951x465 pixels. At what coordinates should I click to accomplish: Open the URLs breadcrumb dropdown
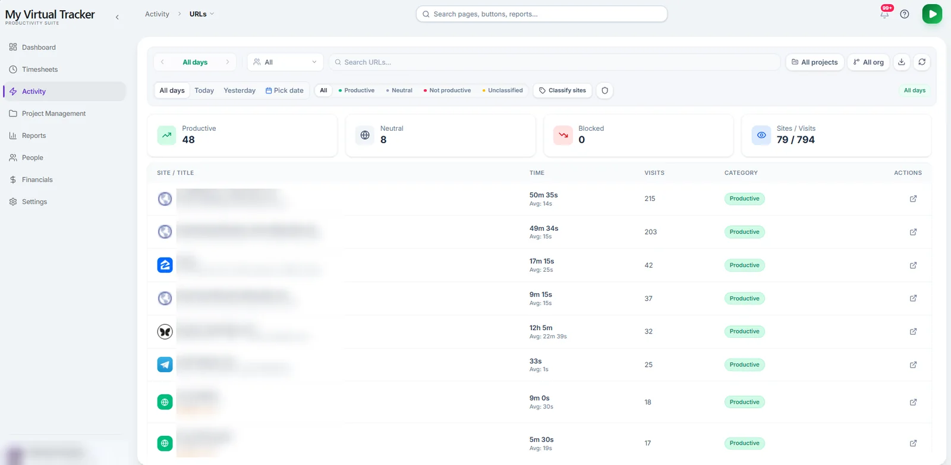[201, 14]
